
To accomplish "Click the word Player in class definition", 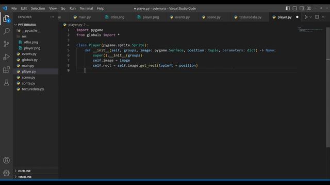I will [95, 45].
